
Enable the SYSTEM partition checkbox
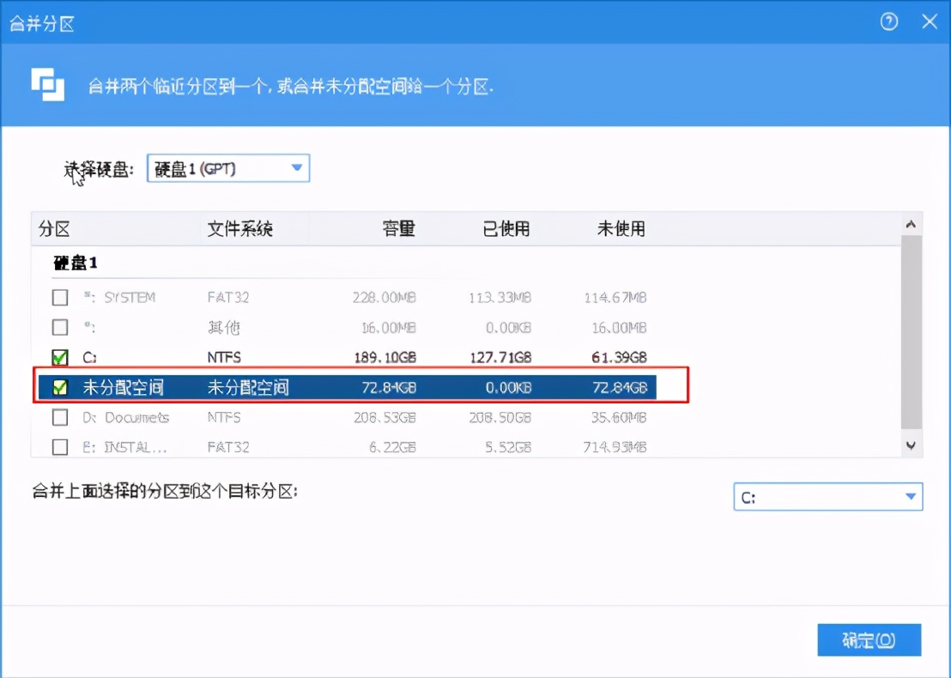(x=61, y=297)
